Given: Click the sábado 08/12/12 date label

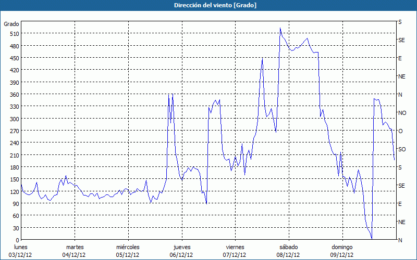Looking at the screenshot, I should (288, 251).
